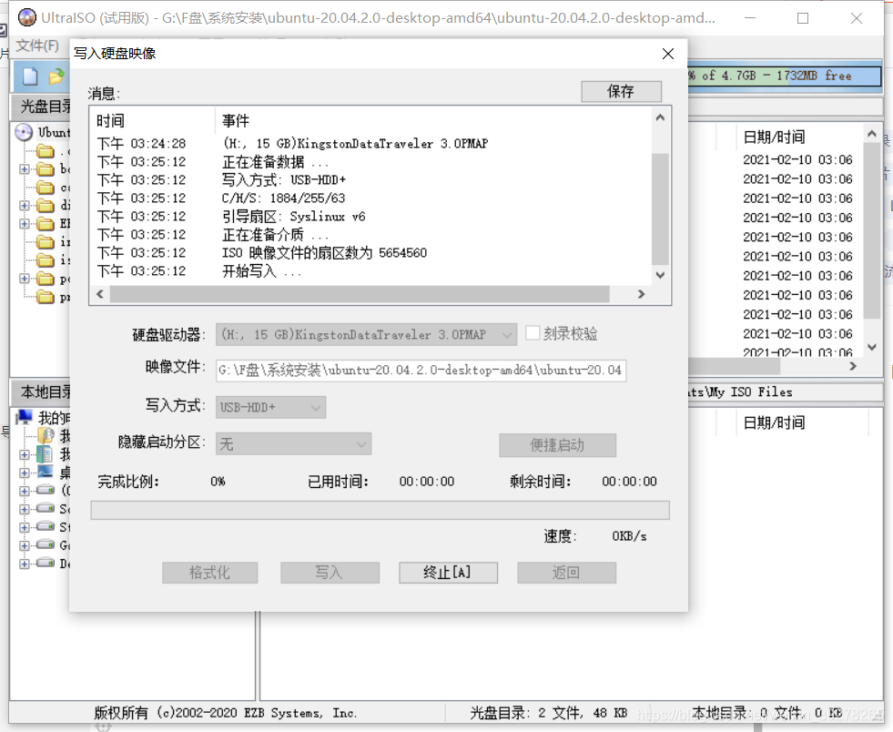This screenshot has width=893, height=732.
Task: Click the 格式化 button
Action: [209, 573]
